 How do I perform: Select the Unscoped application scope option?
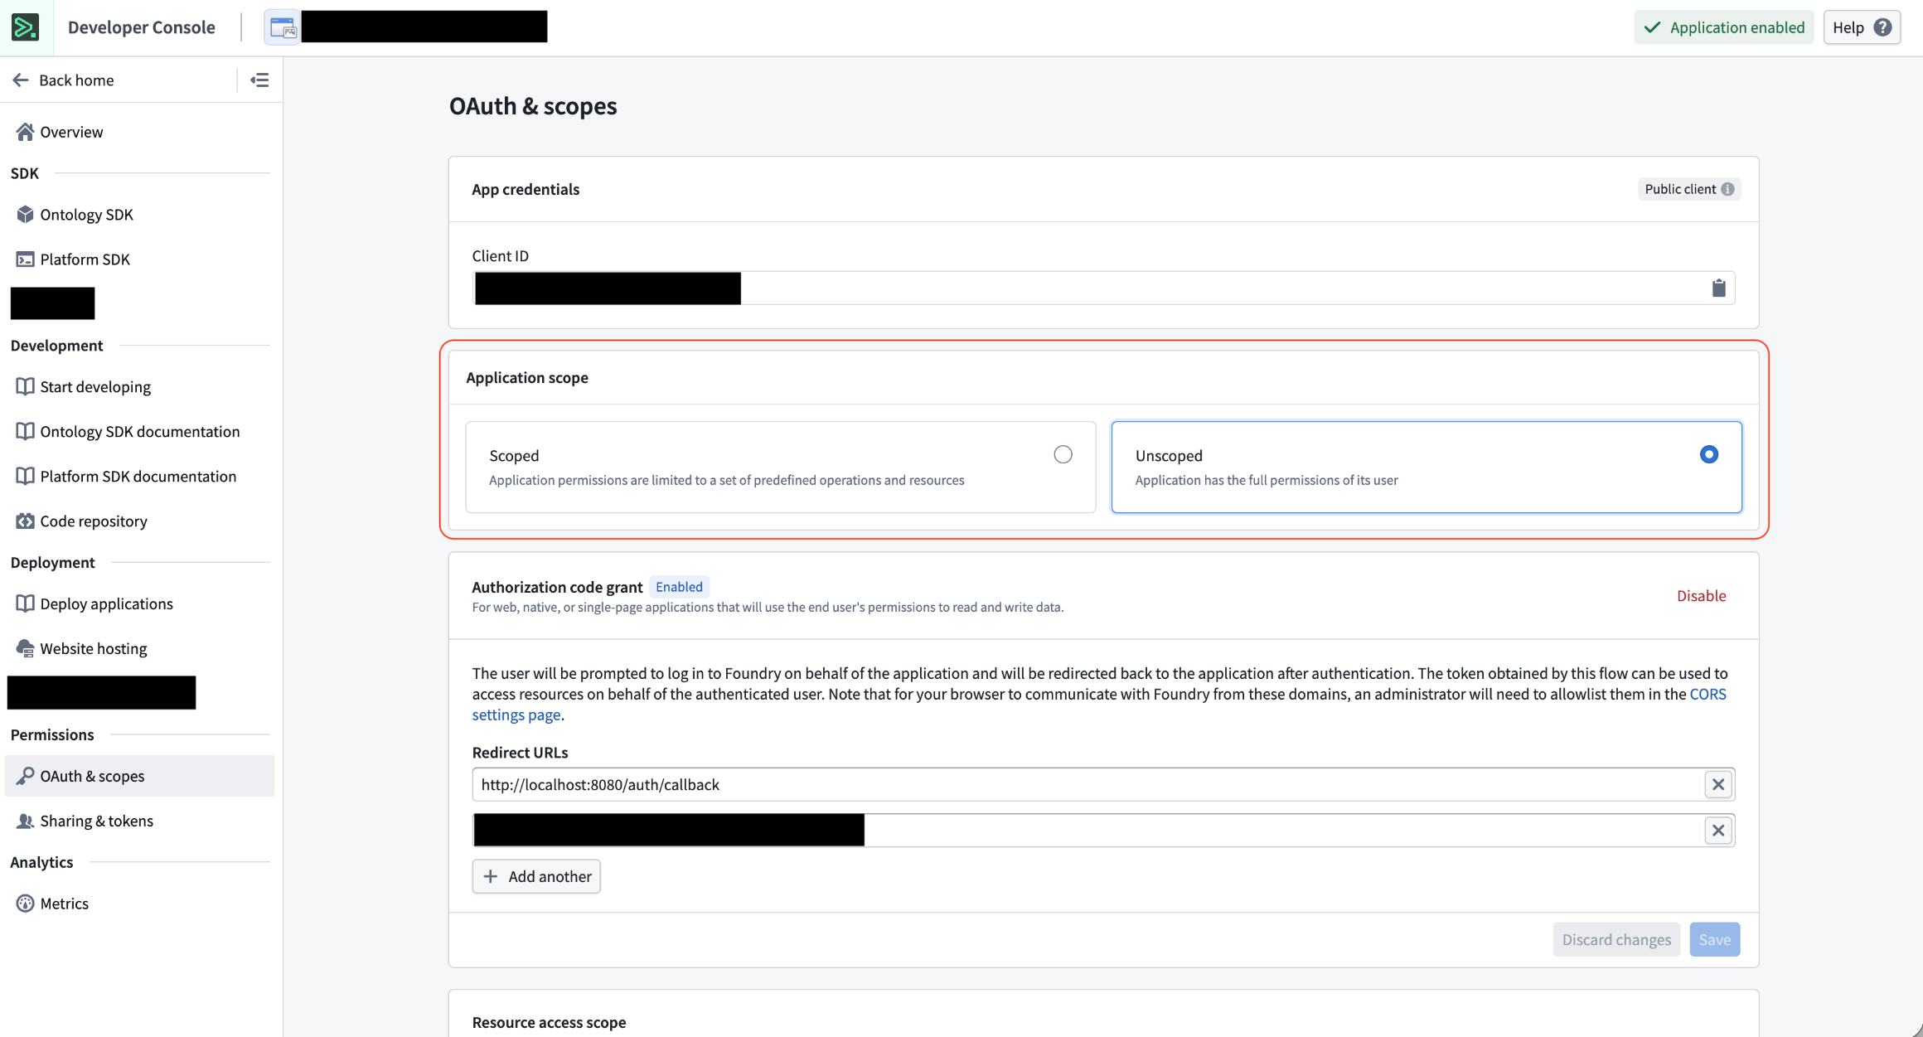click(x=1708, y=454)
